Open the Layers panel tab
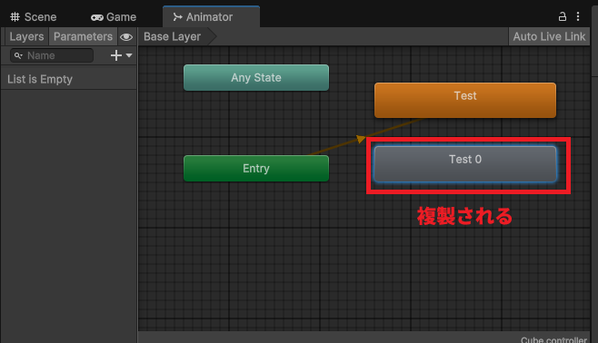 click(x=26, y=36)
